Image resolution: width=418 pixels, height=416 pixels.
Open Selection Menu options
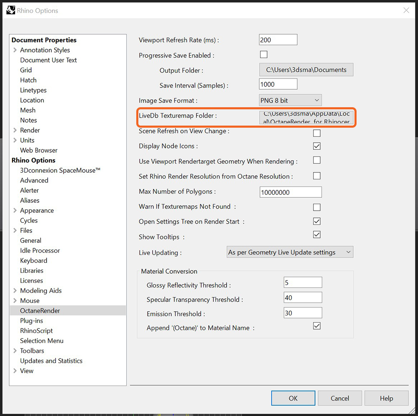tap(42, 340)
